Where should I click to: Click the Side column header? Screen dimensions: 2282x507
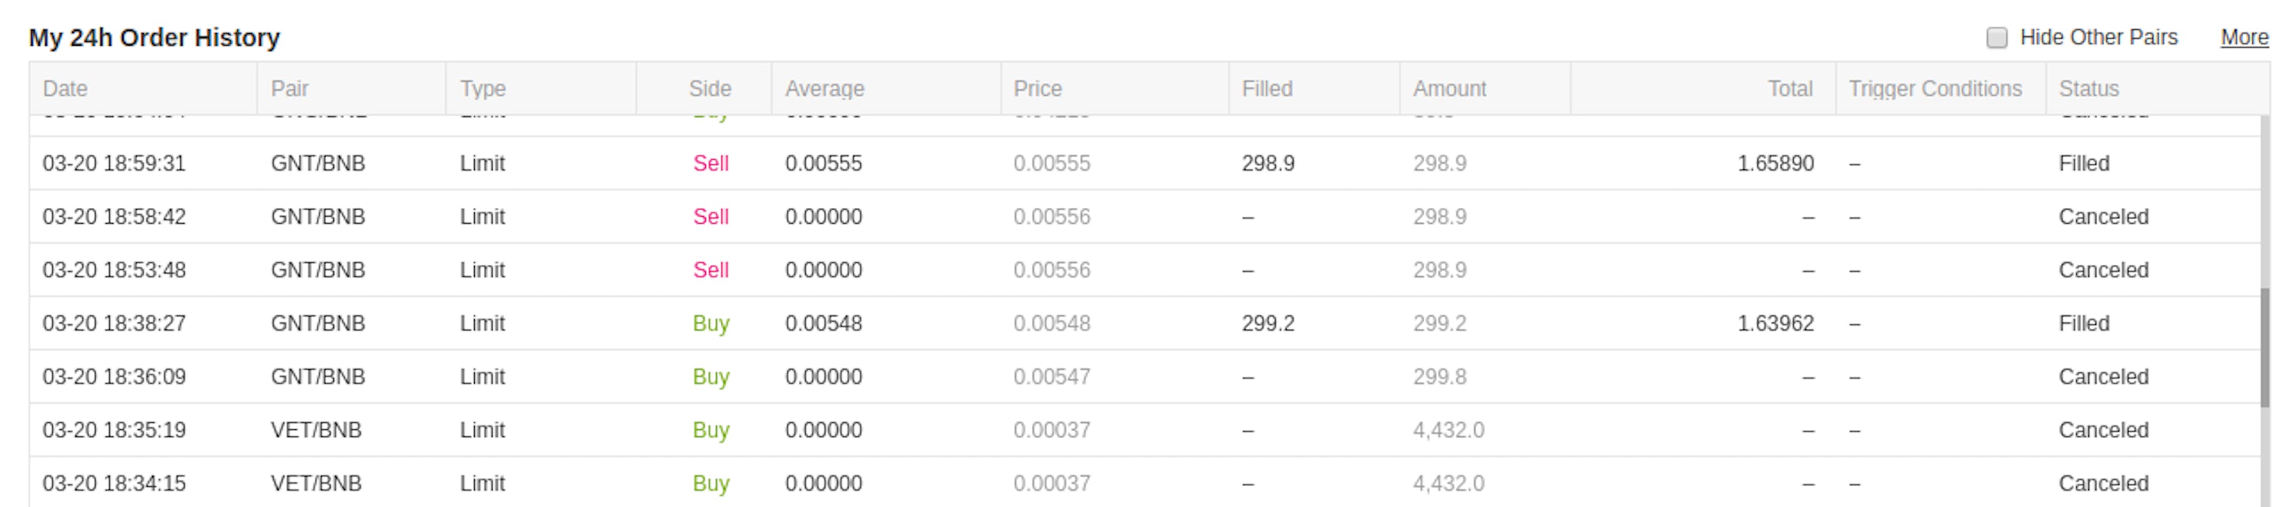(711, 88)
